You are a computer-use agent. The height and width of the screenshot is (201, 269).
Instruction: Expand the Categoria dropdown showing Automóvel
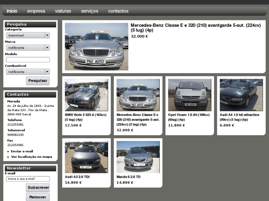[x=28, y=35]
